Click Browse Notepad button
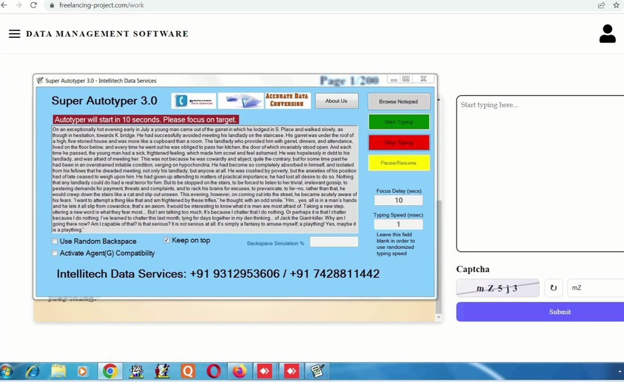Screen dimensions: 624x382 click(x=398, y=101)
